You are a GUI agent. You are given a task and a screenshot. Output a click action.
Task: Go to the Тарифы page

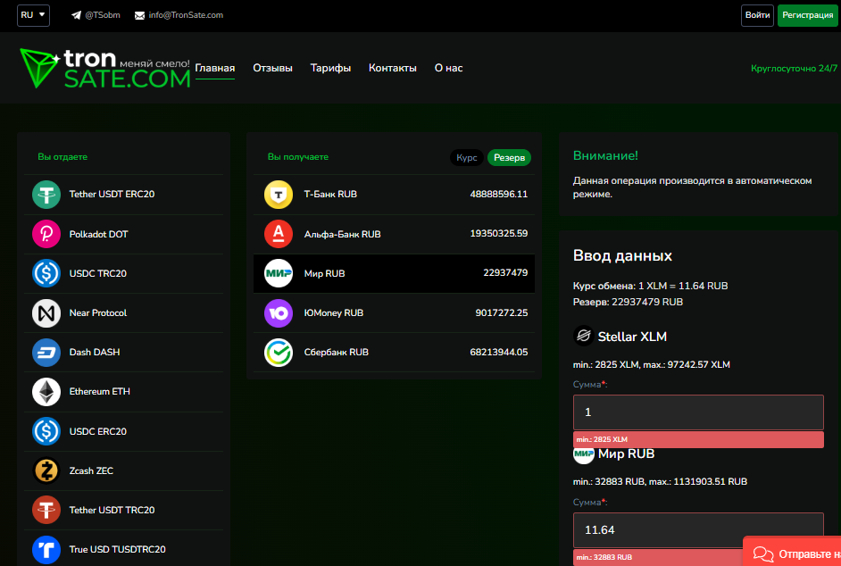point(330,69)
